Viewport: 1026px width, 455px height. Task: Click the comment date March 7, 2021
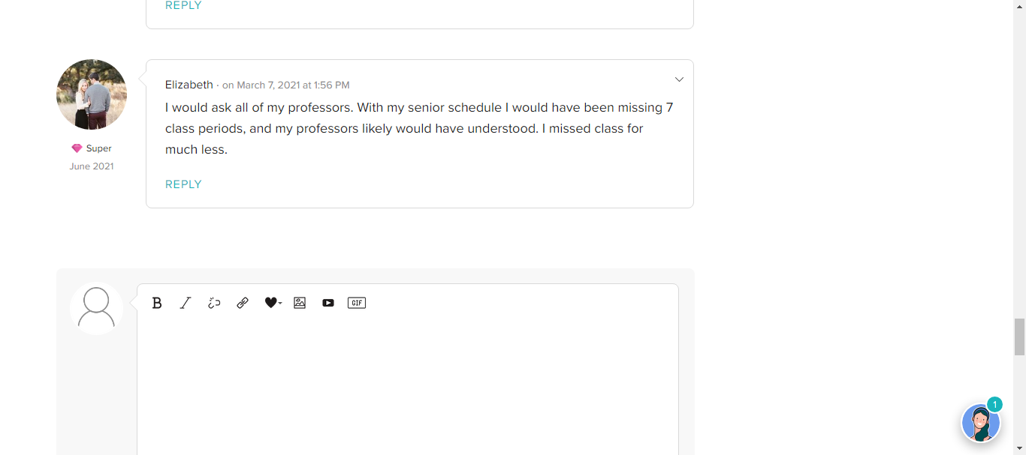click(285, 85)
